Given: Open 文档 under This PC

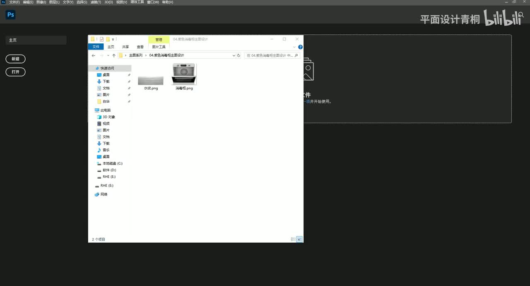Looking at the screenshot, I should tap(106, 137).
